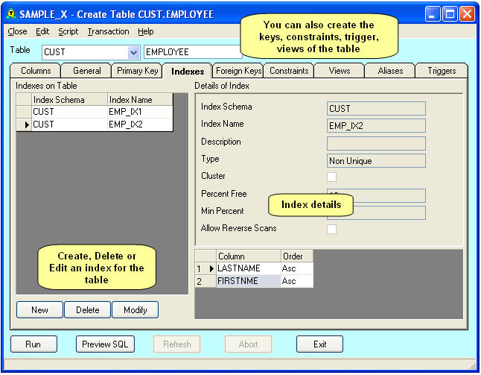Click row selector arrow for EMP_IX2
Image resolution: width=481 pixels, height=375 pixels.
[x=24, y=125]
